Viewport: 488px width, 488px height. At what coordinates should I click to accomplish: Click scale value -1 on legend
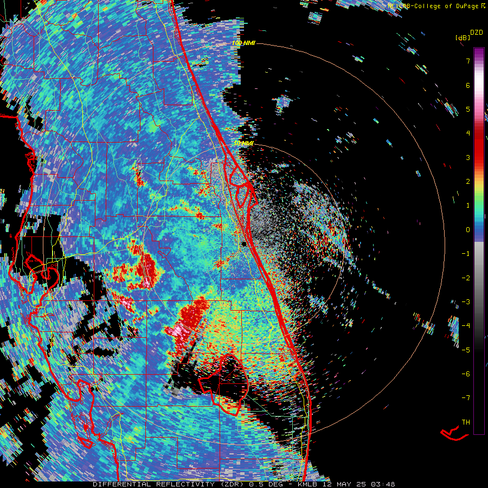pos(466,254)
